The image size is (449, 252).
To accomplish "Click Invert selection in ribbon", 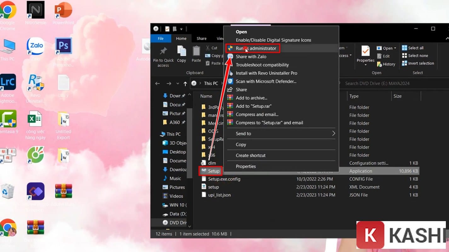I will pyautogui.click(x=418, y=63).
